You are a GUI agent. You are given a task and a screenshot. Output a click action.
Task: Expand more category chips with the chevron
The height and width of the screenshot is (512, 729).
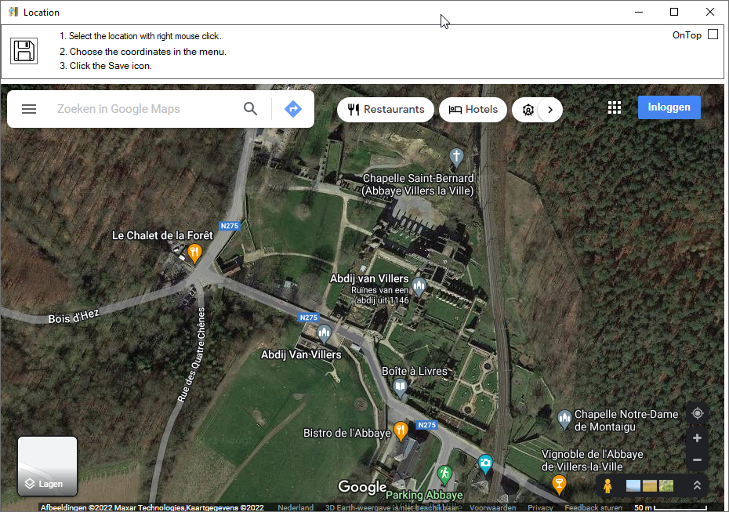pyautogui.click(x=550, y=110)
